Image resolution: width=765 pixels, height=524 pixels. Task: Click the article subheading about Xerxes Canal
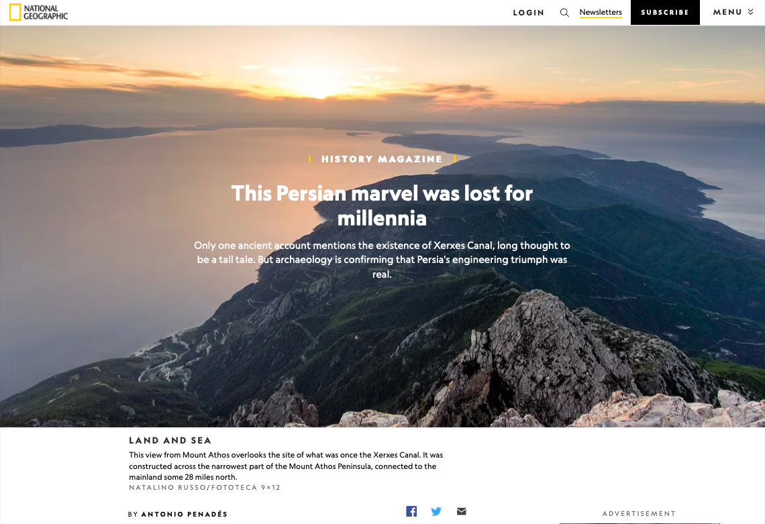(x=382, y=260)
